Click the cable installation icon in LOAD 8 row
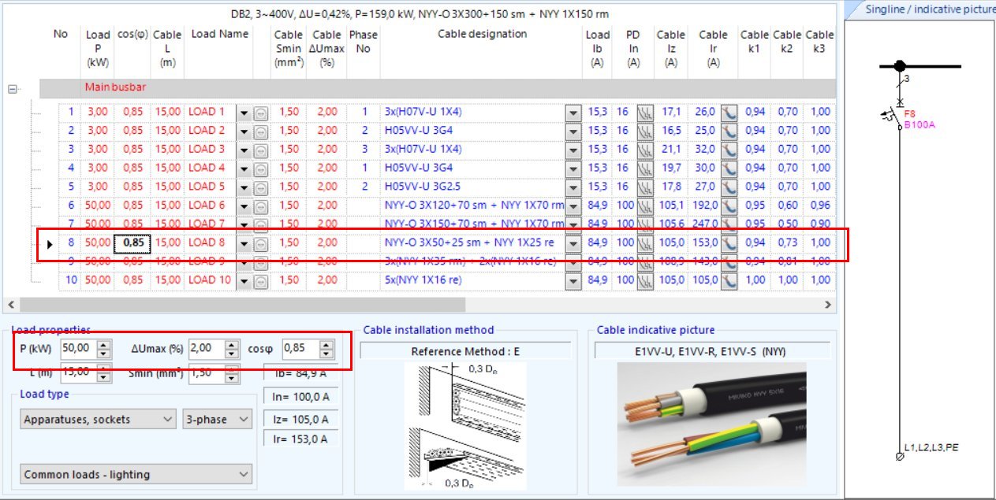 [x=729, y=243]
